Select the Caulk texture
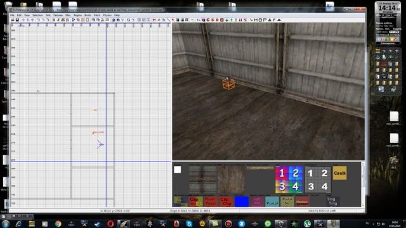Viewport: 406px width, 228px height. tap(340, 173)
